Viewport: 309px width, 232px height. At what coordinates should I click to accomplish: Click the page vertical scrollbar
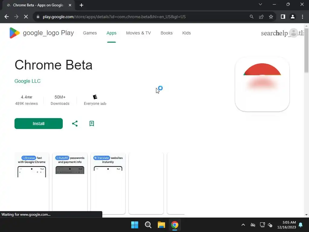(x=306, y=50)
